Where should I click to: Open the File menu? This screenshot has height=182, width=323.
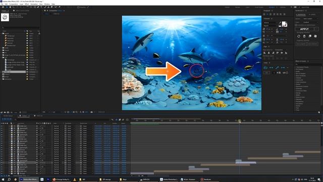[2, 4]
